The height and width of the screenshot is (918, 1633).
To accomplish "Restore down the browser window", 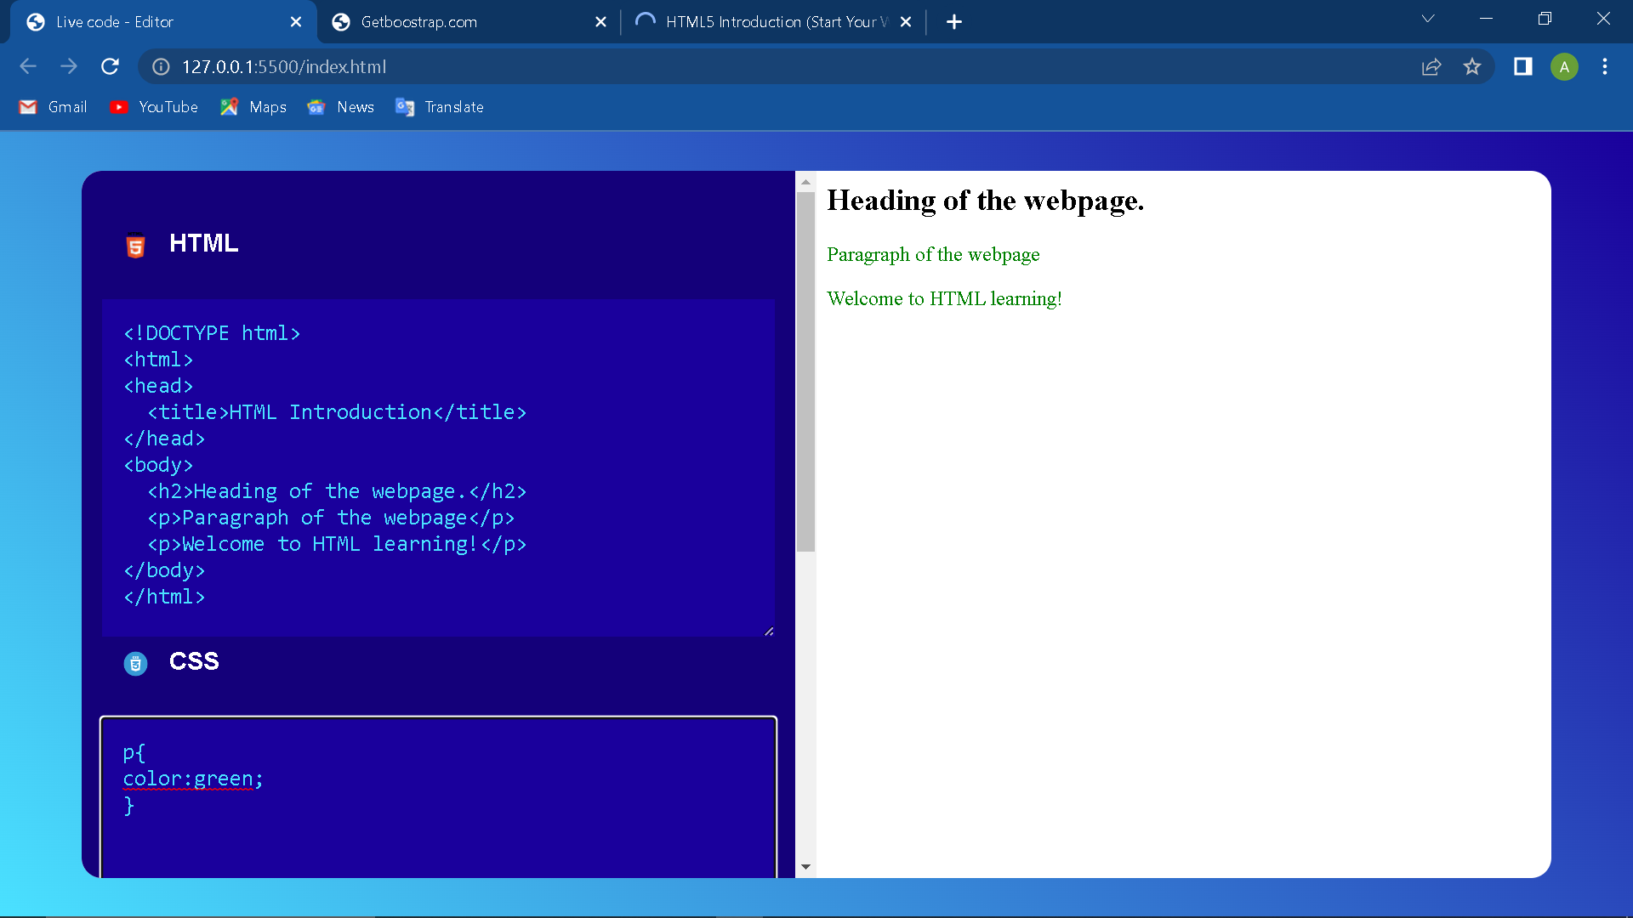I will tap(1545, 19).
